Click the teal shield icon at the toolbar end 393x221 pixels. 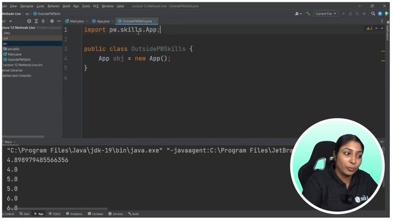tap(387, 14)
